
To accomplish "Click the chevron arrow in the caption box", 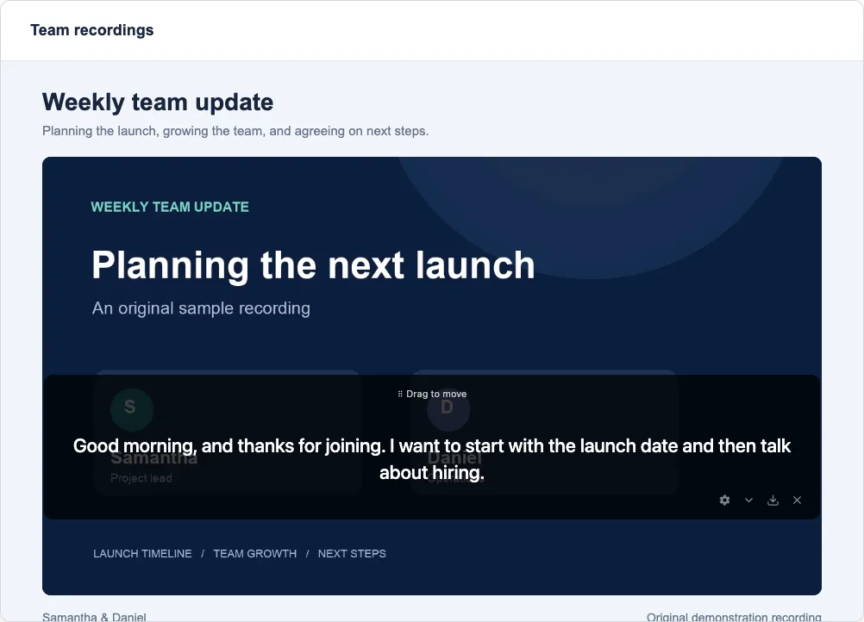I will click(x=748, y=500).
